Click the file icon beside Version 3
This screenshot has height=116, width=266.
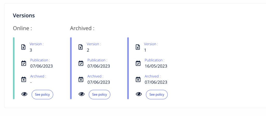click(x=24, y=47)
